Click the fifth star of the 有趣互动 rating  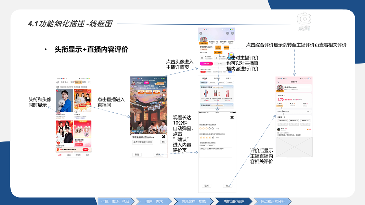click(213, 138)
